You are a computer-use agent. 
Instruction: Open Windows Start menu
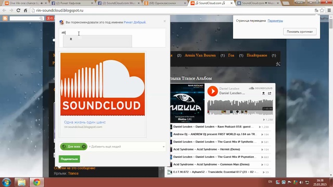point(6,182)
